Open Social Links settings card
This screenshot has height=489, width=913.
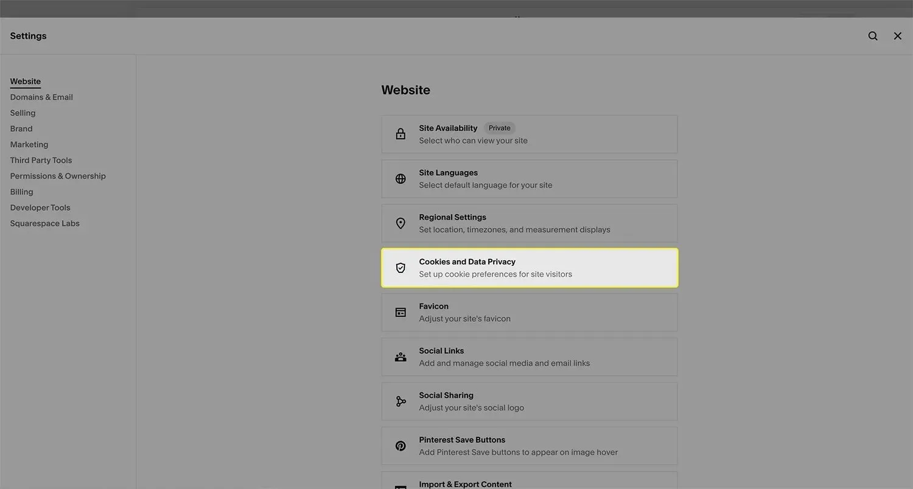530,357
